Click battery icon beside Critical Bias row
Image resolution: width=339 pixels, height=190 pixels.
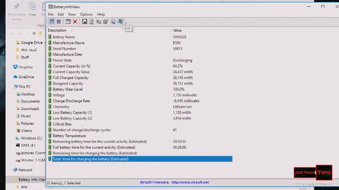(50, 124)
